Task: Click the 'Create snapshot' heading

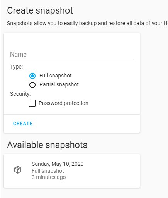Action: point(40,10)
